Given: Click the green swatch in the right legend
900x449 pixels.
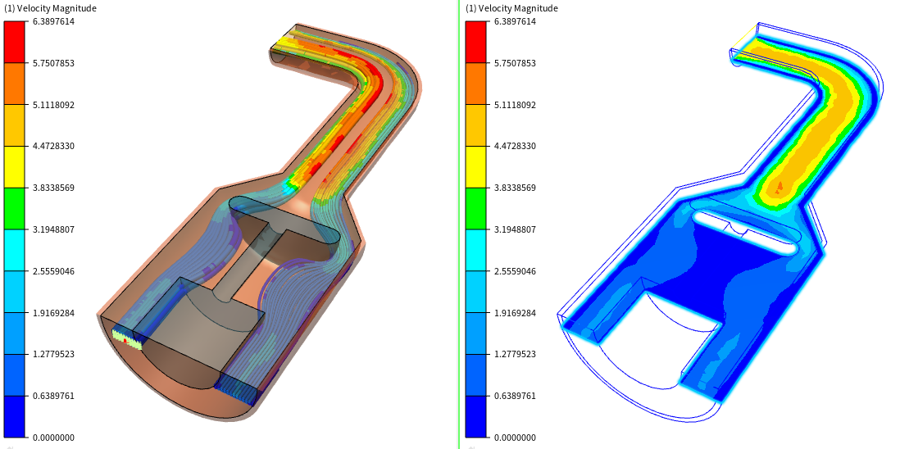Looking at the screenshot, I should tap(477, 208).
